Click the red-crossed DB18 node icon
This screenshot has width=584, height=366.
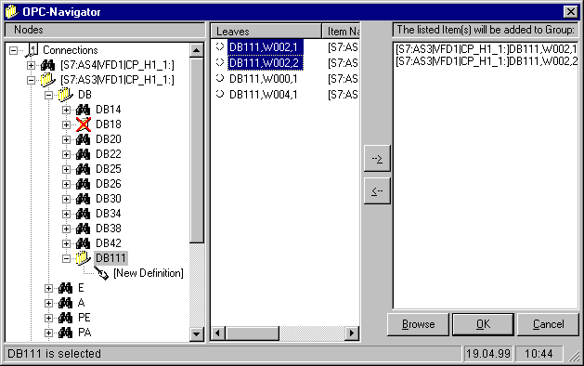tap(84, 124)
